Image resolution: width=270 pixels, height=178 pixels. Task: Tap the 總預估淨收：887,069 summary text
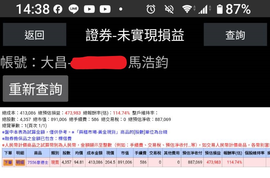(x=149, y=119)
